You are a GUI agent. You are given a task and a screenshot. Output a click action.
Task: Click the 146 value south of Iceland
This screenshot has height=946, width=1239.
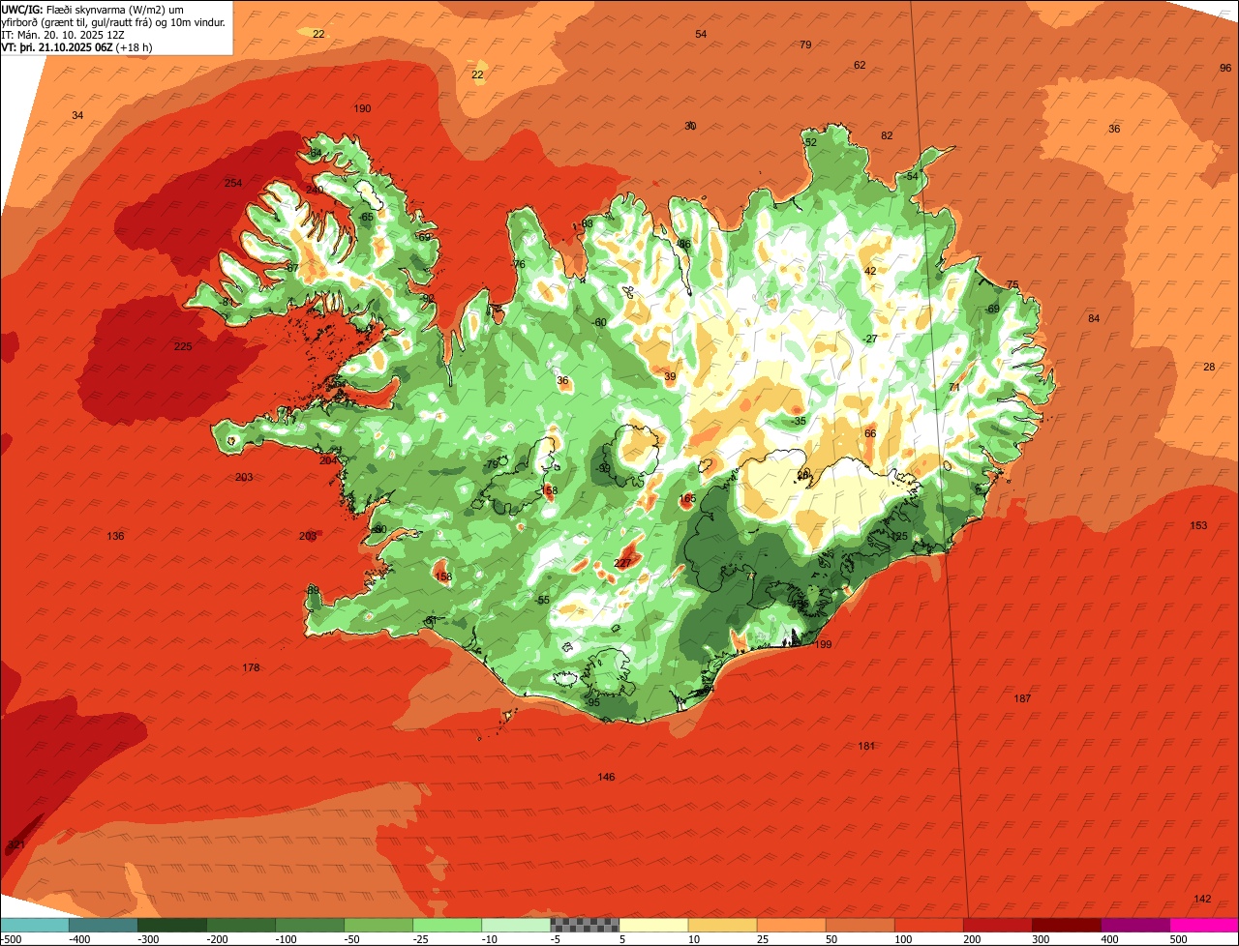tap(606, 777)
